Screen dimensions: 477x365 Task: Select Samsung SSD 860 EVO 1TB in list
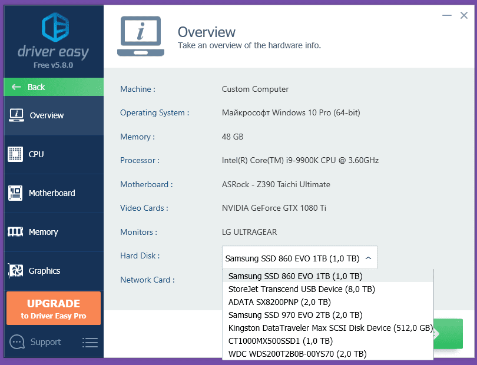pos(327,276)
